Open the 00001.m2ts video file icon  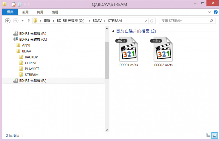129,49
